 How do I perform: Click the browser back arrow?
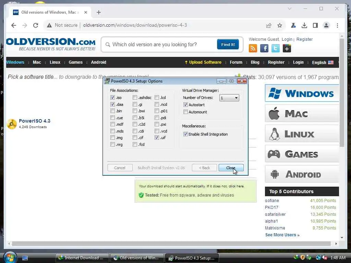[14, 25]
